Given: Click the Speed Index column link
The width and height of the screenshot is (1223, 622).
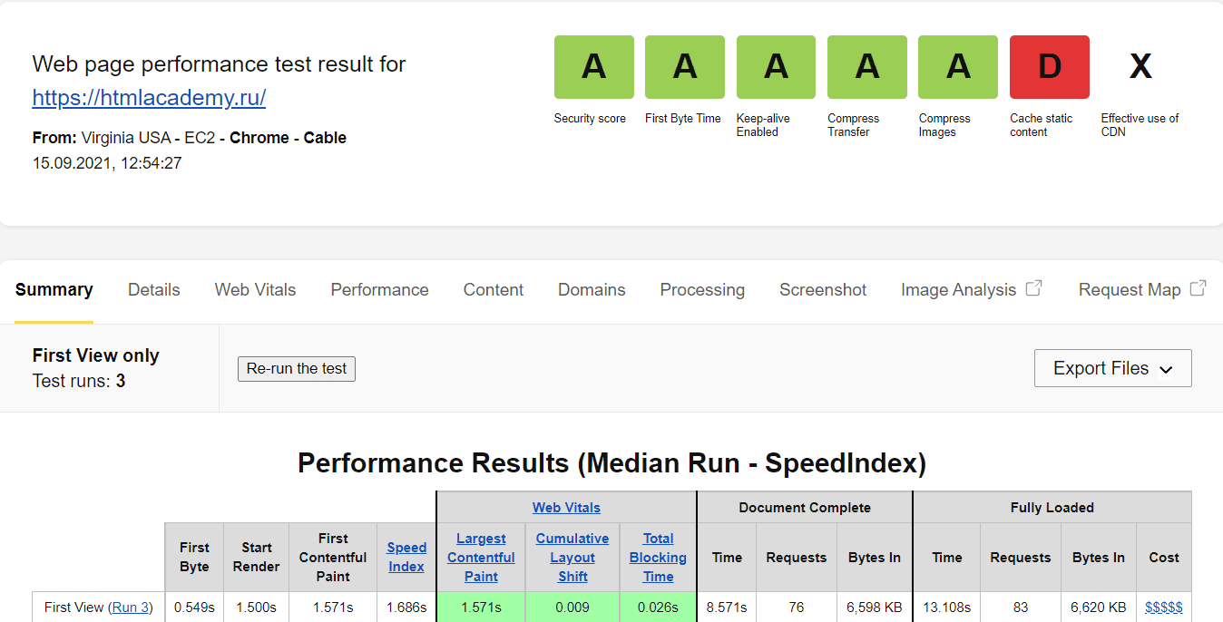Looking at the screenshot, I should (406, 558).
